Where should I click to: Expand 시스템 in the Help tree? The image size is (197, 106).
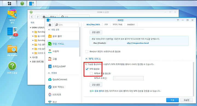31,57
